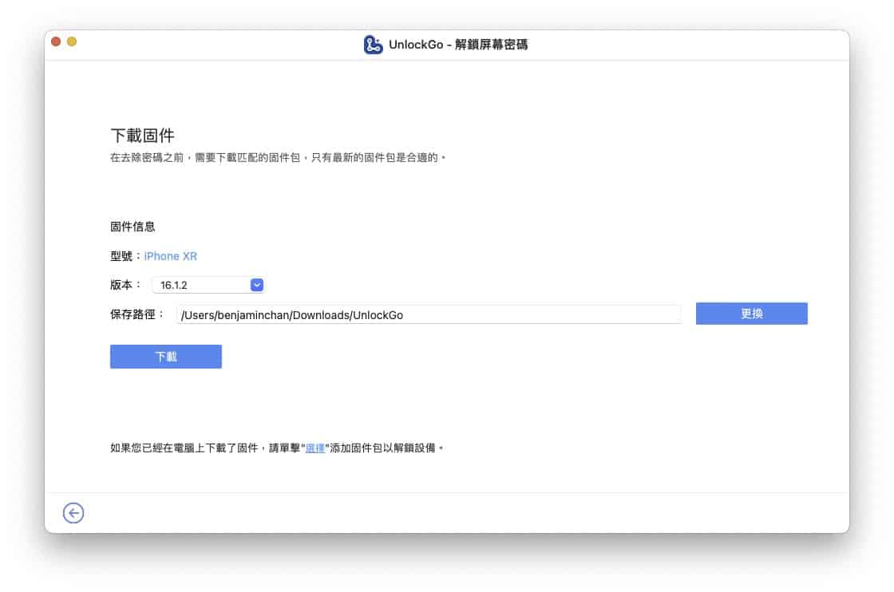894x592 pixels.
Task: Click the 下載 download button
Action: point(166,357)
